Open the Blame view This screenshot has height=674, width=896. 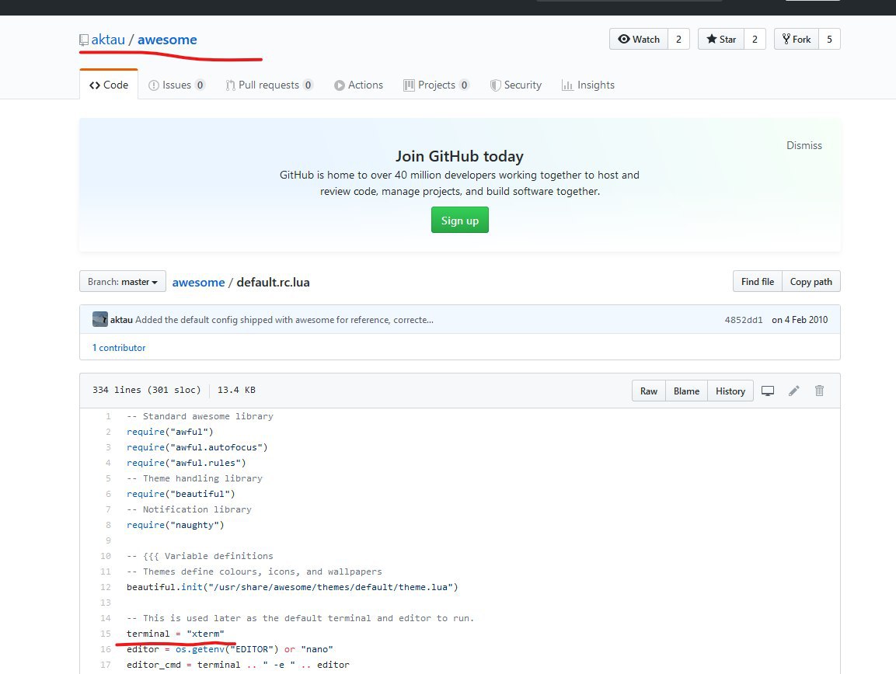coord(686,391)
